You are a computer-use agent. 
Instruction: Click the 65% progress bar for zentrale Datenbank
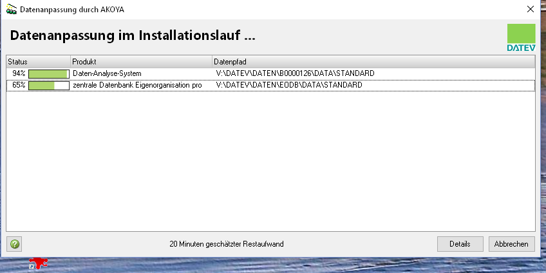[49, 85]
